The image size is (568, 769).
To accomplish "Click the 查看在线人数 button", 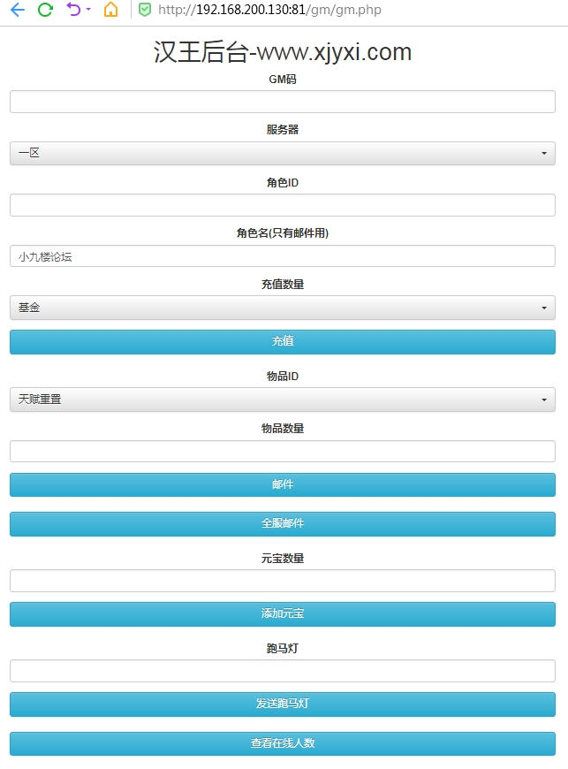I will tap(282, 743).
